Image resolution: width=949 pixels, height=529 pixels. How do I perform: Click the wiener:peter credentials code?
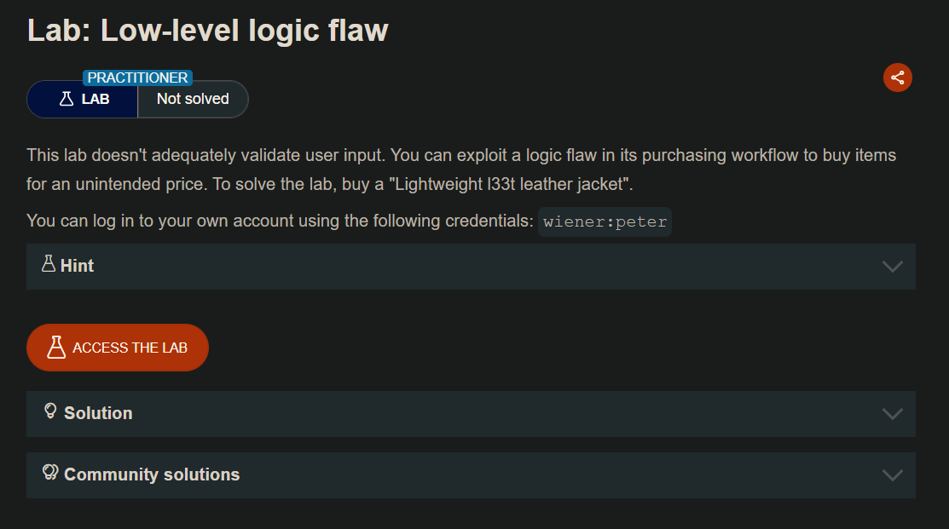[x=605, y=222]
